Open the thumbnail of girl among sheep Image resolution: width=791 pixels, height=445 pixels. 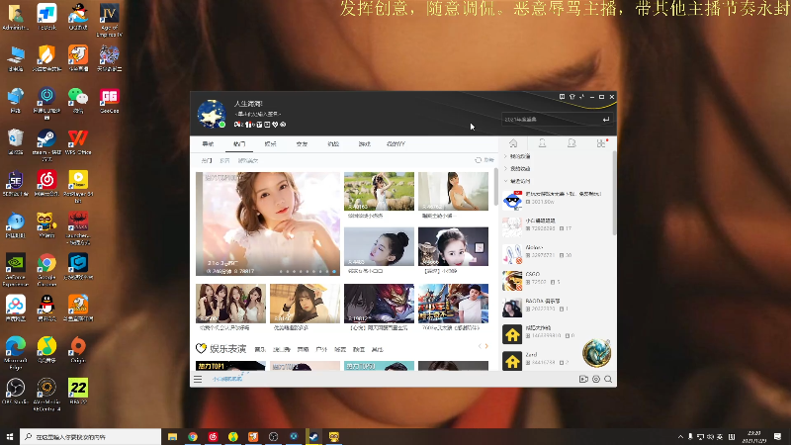tap(379, 191)
